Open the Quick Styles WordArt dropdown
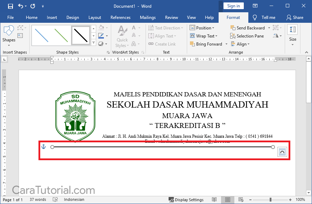Viewport: 312px width, 204px height. 122,36
